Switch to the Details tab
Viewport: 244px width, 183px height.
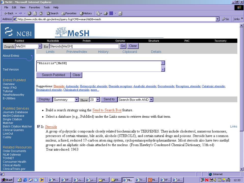156,52
